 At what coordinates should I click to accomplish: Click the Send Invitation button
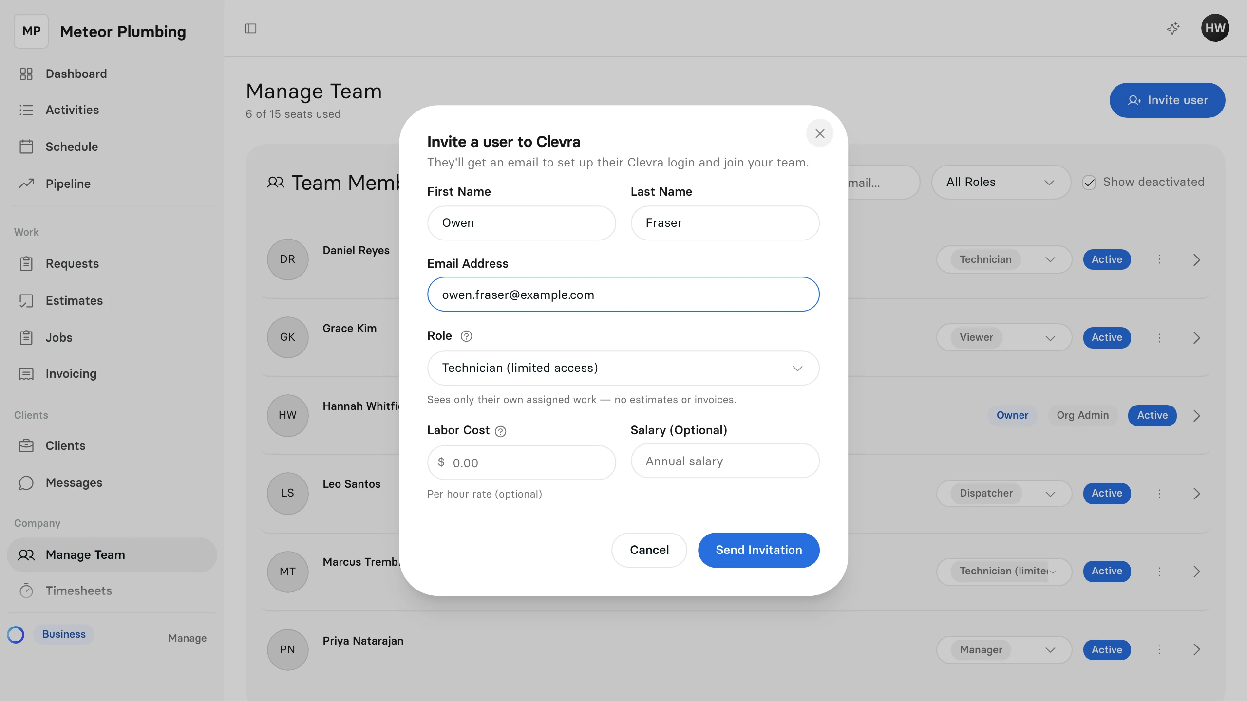[x=758, y=550]
